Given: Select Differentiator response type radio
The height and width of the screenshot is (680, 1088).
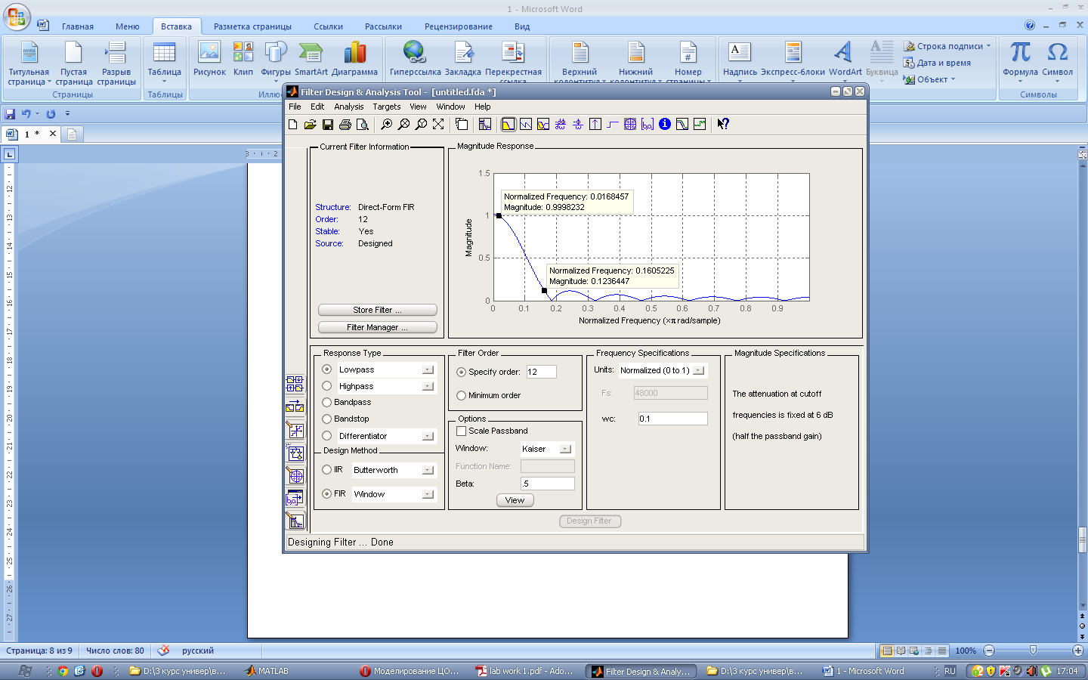Looking at the screenshot, I should [327, 436].
